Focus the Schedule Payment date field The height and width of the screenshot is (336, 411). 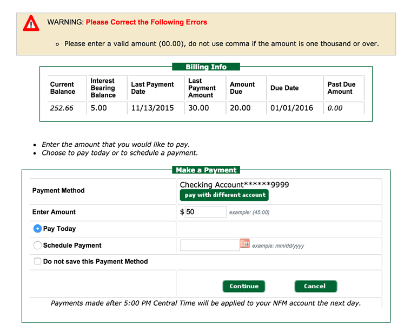(210, 245)
